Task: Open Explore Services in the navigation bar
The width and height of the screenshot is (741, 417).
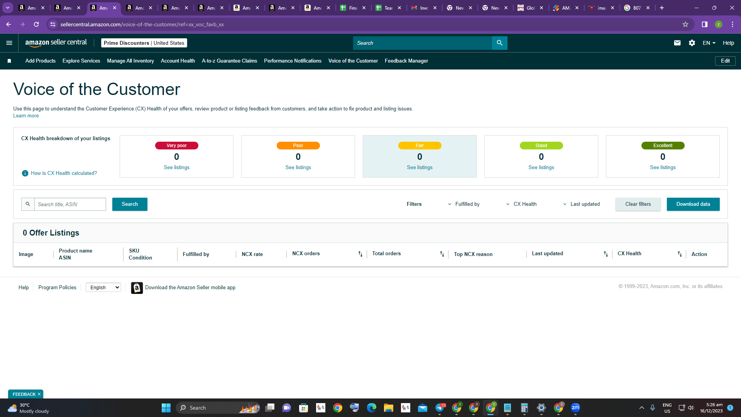Action: [81, 61]
